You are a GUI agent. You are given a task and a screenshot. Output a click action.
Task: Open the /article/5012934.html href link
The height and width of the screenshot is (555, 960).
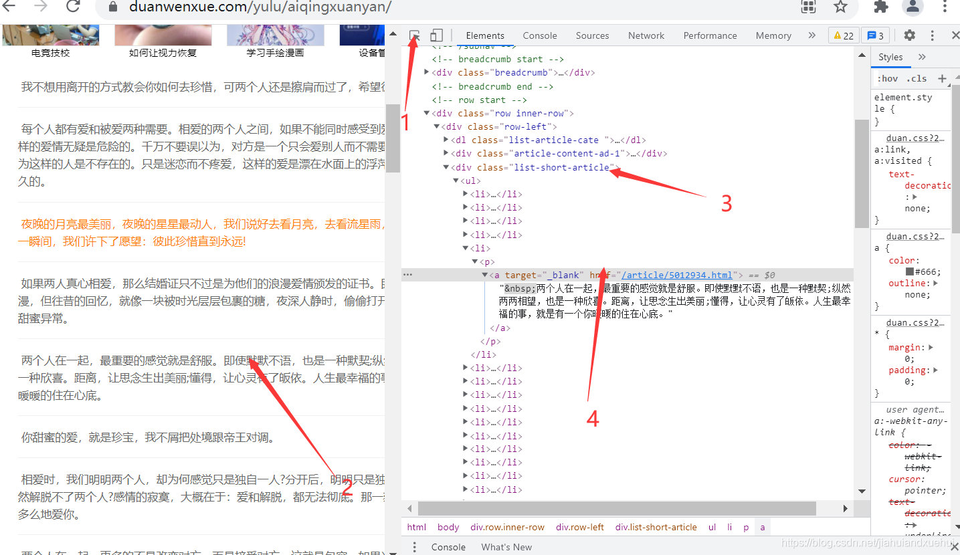[677, 275]
